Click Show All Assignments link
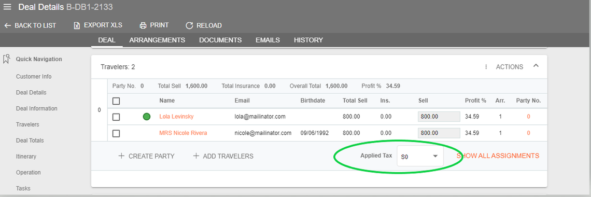Viewport: 591px width, 197px height. tap(498, 156)
